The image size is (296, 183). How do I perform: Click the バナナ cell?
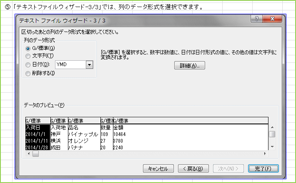75,147
